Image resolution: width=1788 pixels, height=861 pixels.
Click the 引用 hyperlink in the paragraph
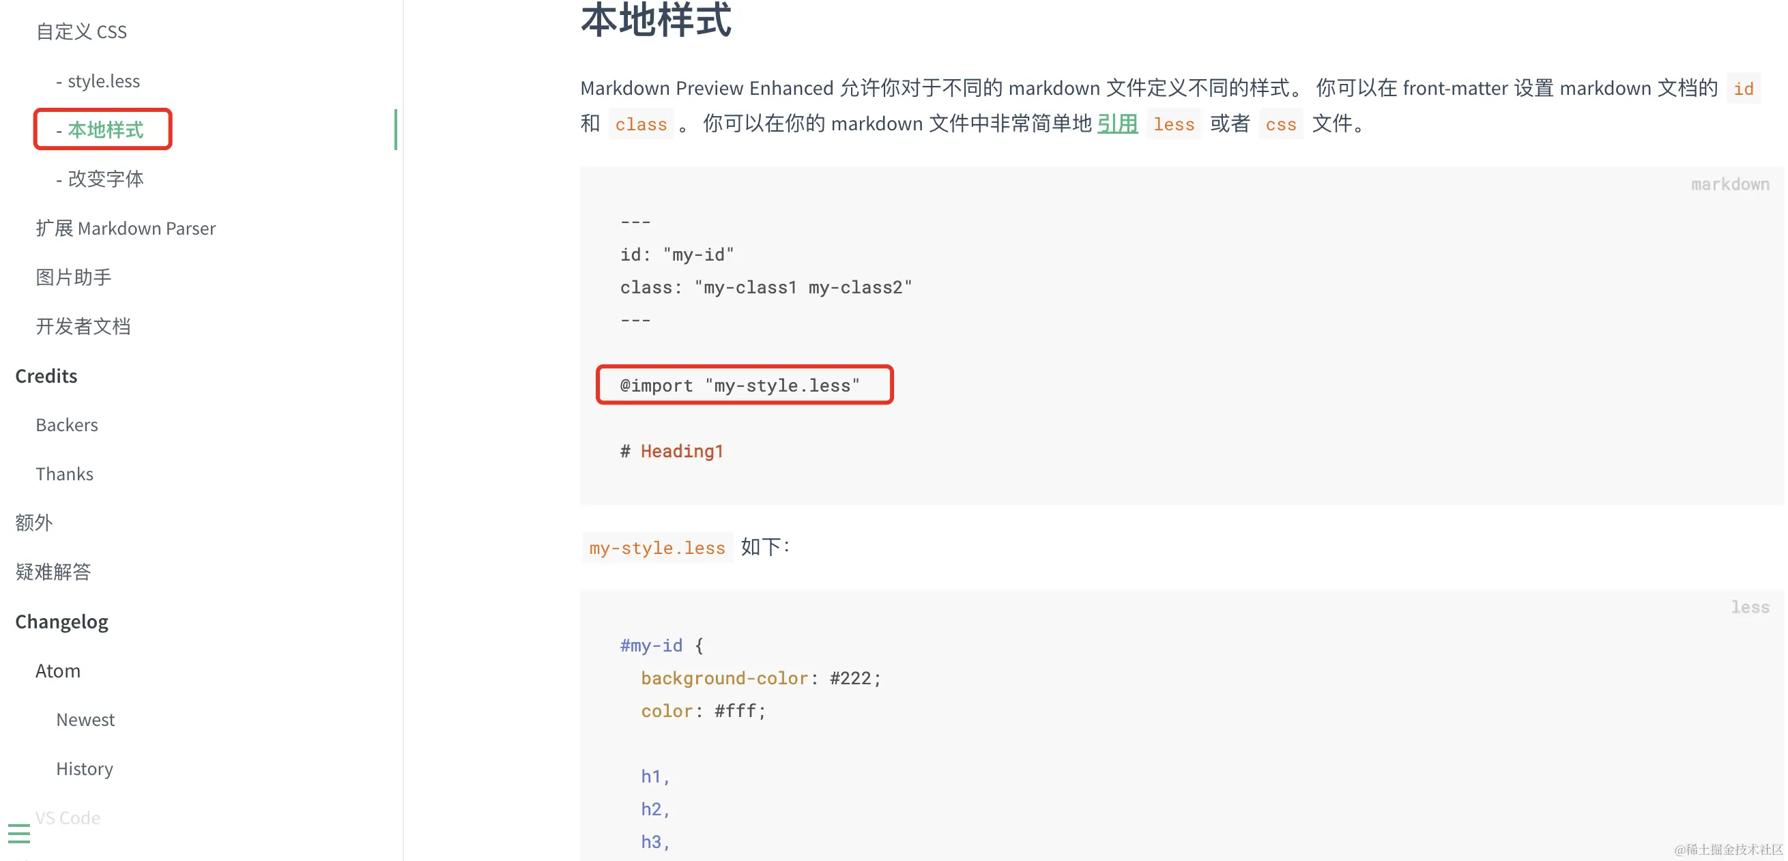click(x=1118, y=123)
